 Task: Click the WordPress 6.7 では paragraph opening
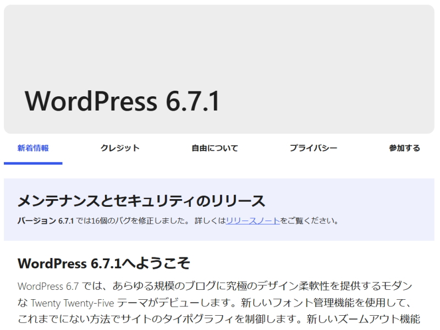(62, 286)
